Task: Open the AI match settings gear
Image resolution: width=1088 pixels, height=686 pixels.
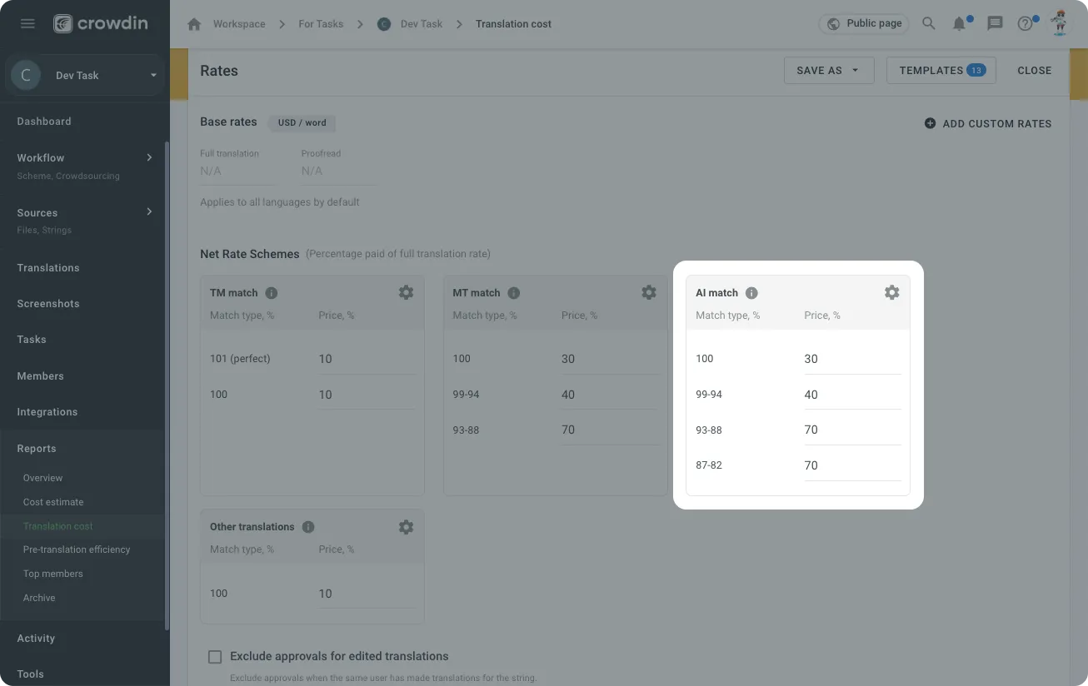Action: coord(891,292)
